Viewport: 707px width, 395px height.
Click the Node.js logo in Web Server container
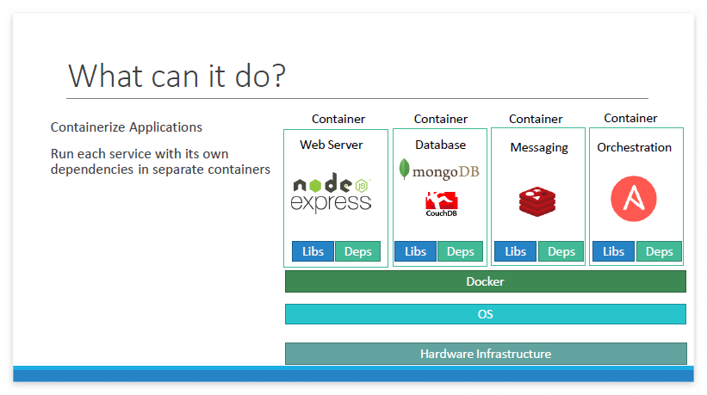332,182
